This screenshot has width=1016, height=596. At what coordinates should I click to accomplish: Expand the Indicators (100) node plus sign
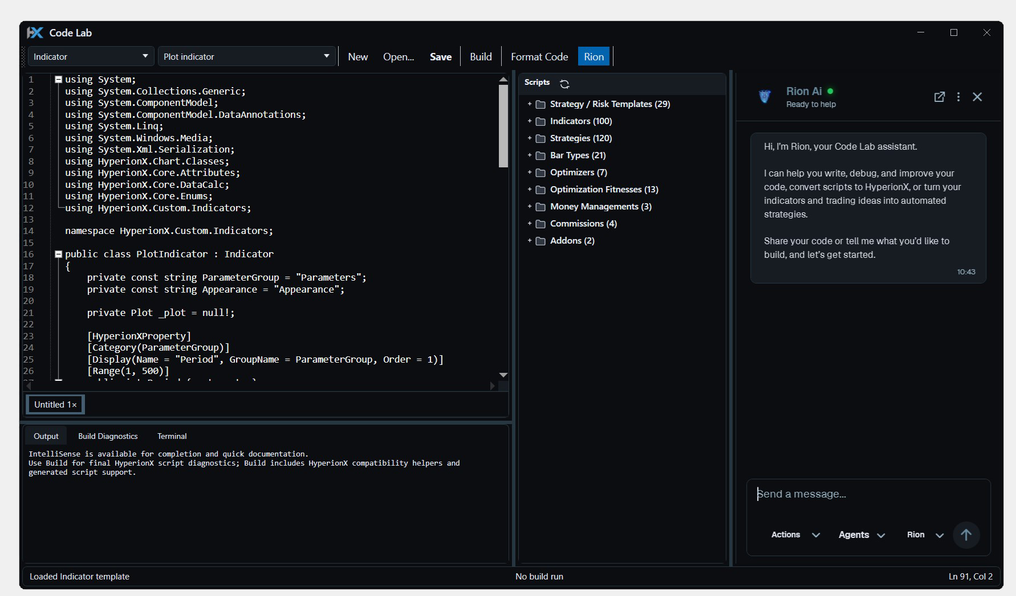[529, 121]
